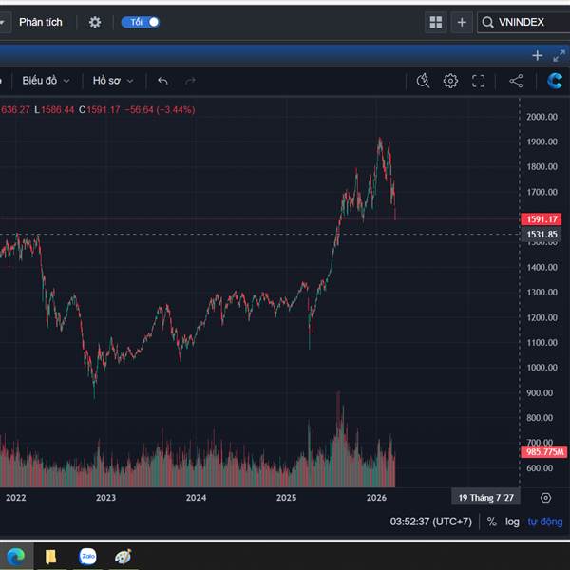The image size is (570, 570).
Task: Toggle the Tối dark mode switch
Action: [x=141, y=22]
